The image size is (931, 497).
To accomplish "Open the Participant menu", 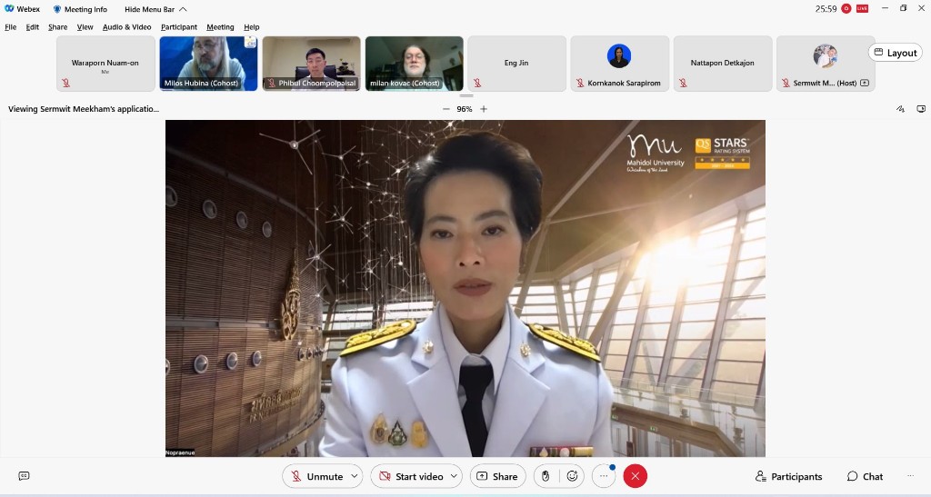I will [179, 27].
